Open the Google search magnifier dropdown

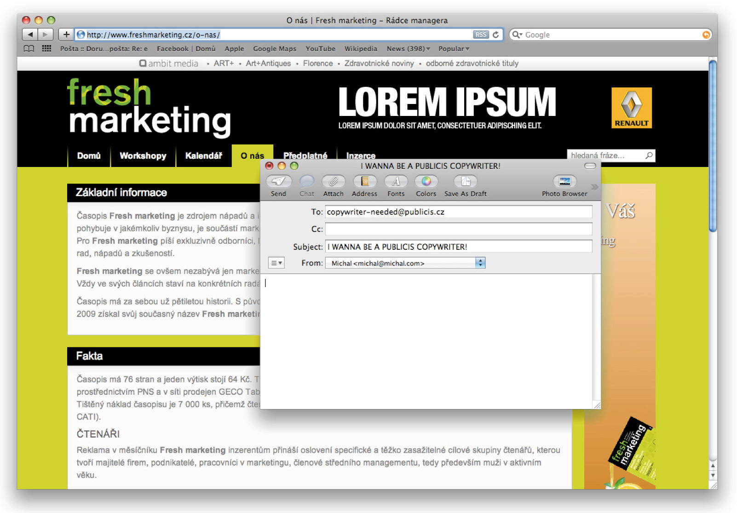517,35
